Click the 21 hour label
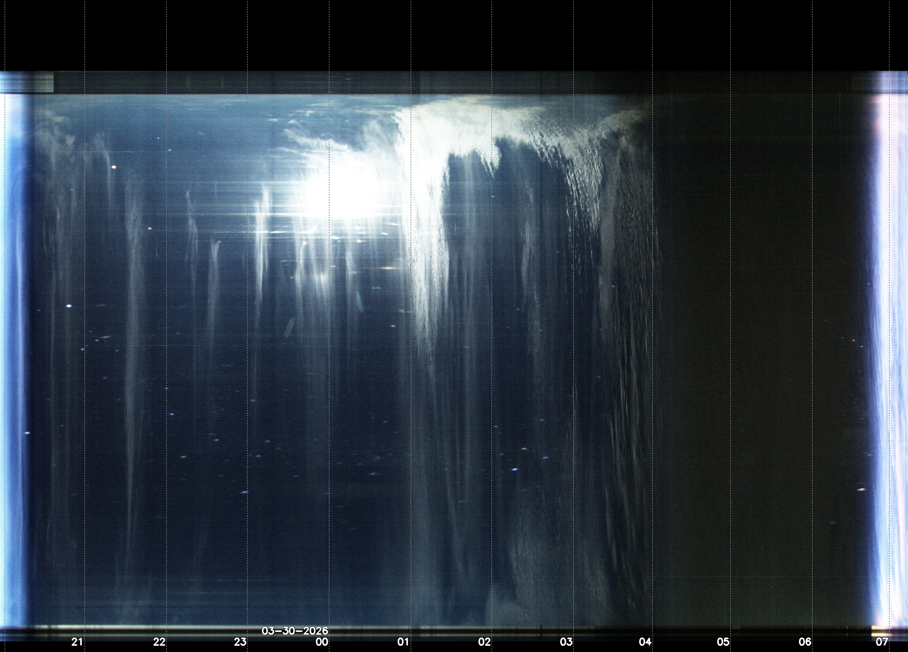Viewport: 908px width, 652px height. [77, 642]
